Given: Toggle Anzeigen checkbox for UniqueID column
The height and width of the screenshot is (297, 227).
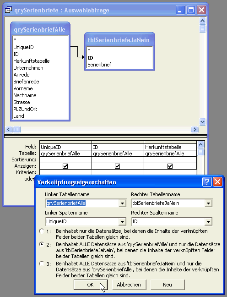Looking at the screenshot, I should point(65,166).
